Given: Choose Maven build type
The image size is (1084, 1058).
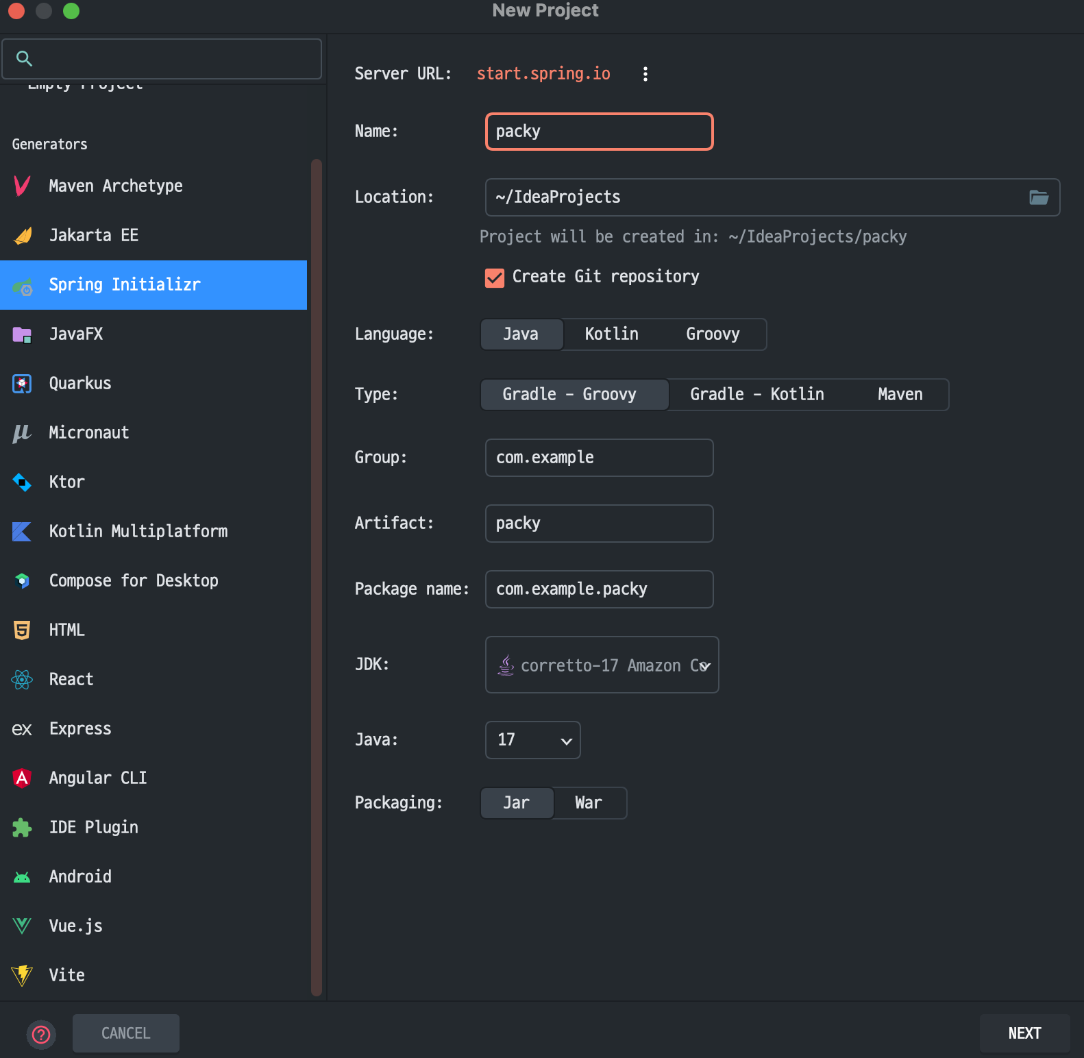Looking at the screenshot, I should [x=900, y=395].
